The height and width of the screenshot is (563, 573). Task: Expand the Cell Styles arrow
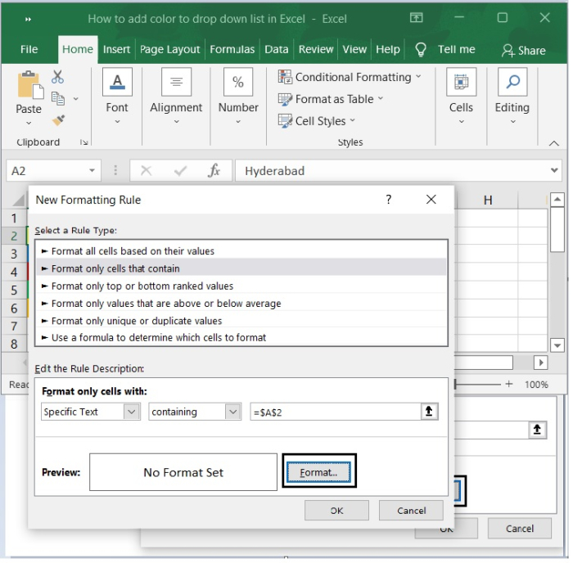point(352,120)
